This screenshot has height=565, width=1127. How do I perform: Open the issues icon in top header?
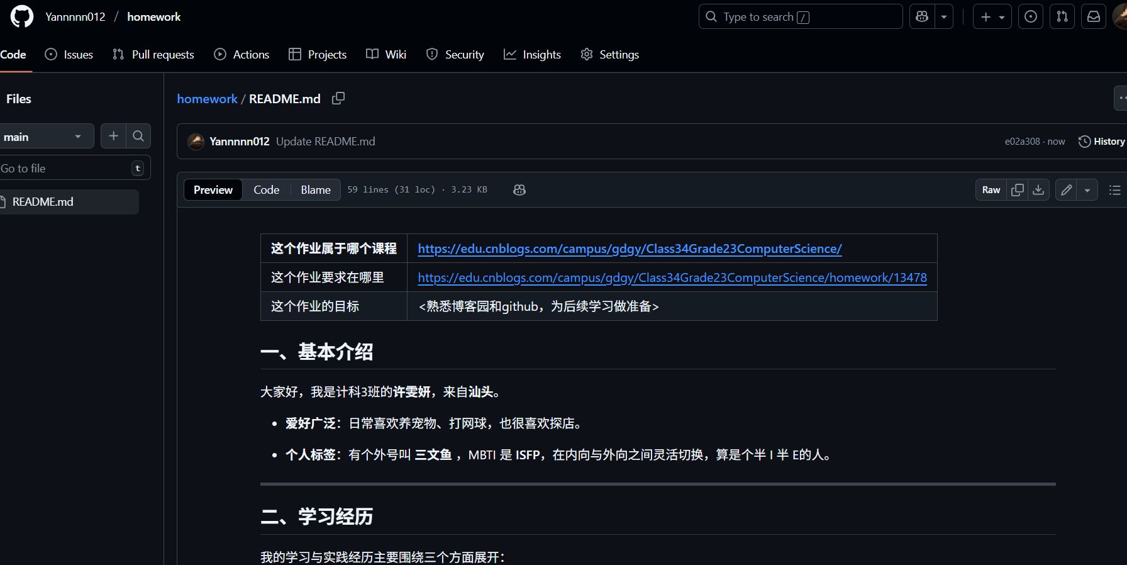click(x=1031, y=16)
